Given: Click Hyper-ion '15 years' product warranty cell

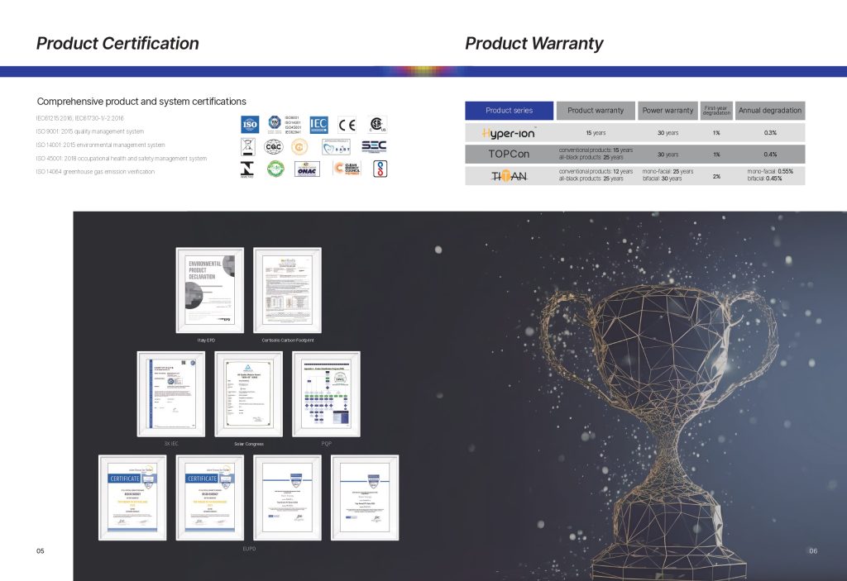Looking at the screenshot, I should pyautogui.click(x=596, y=133).
